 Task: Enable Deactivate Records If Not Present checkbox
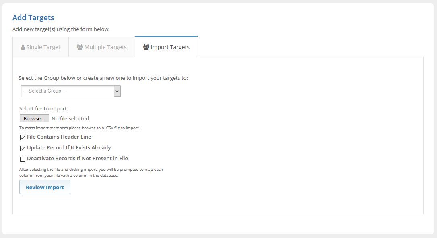(x=23, y=159)
